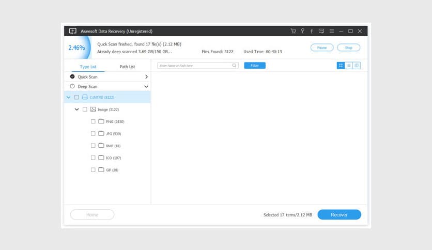432x250 pixels.
Task: Open the feedback chat icon
Action: point(321,31)
